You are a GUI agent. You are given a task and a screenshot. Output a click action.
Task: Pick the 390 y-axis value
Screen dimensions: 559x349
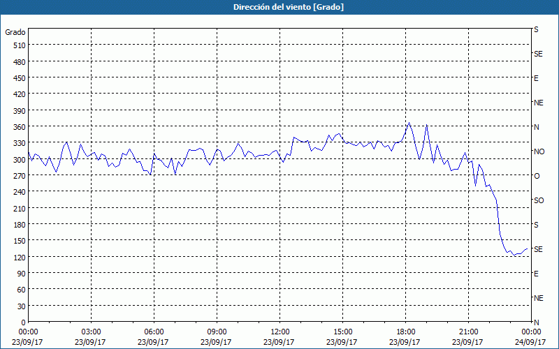(20, 111)
